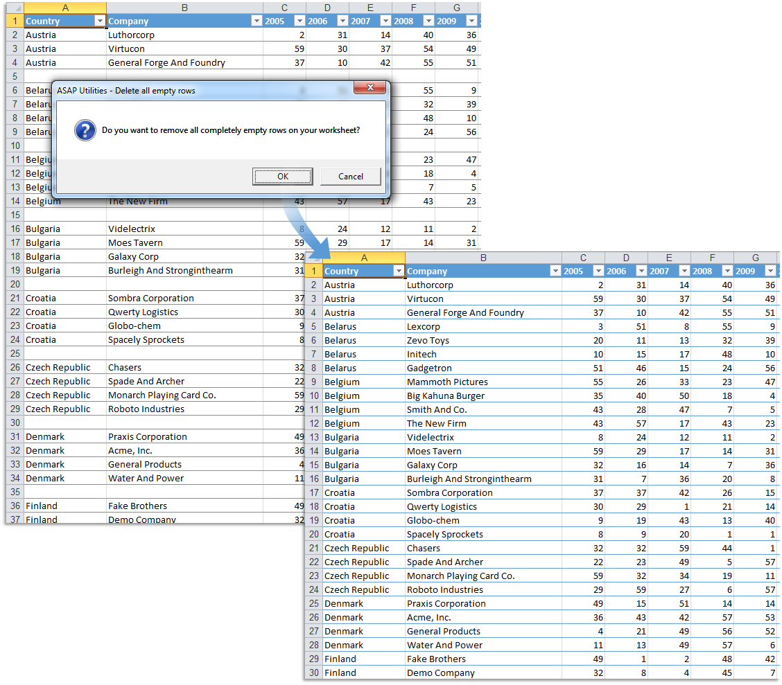Click the Chasers cell in the top sheet
This screenshot has height=685, width=782.
coord(184,367)
